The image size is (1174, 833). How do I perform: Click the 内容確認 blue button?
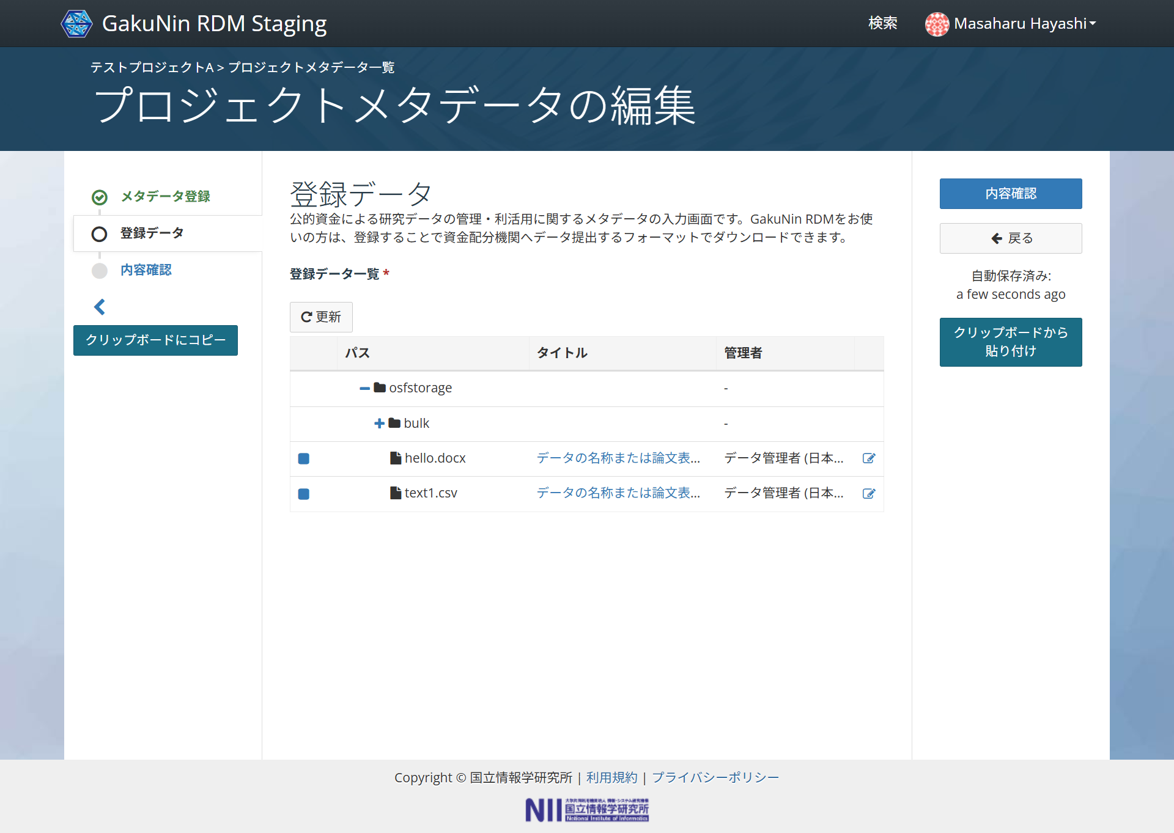click(1010, 194)
